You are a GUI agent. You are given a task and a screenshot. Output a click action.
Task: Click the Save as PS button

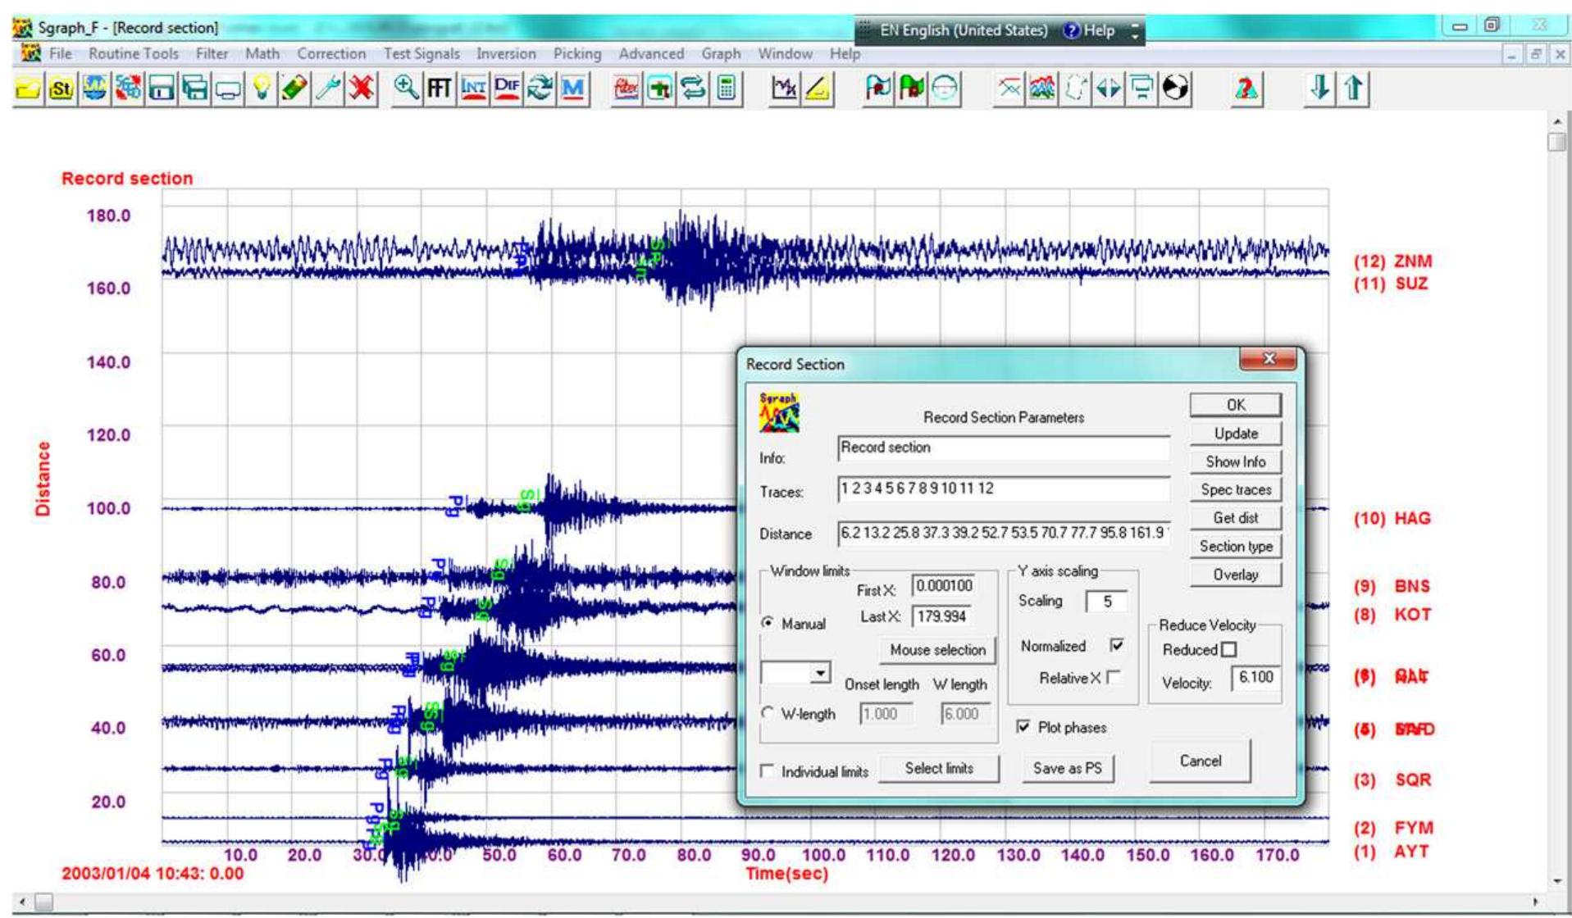(x=1068, y=768)
